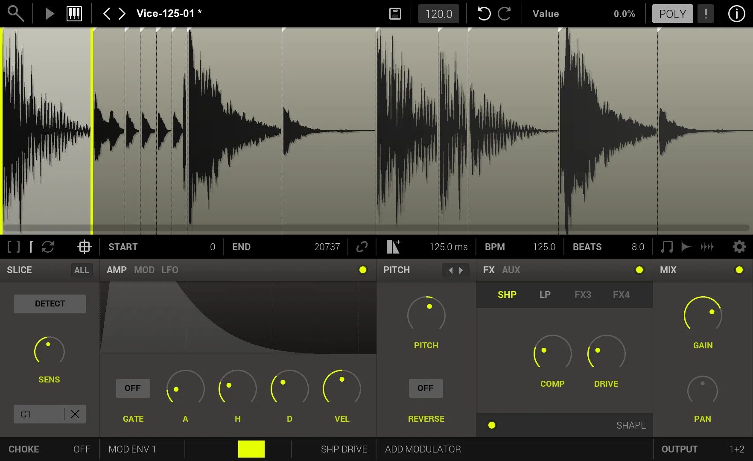This screenshot has width=753, height=461.
Task: Toggle POLY voice mode
Action: [x=672, y=14]
